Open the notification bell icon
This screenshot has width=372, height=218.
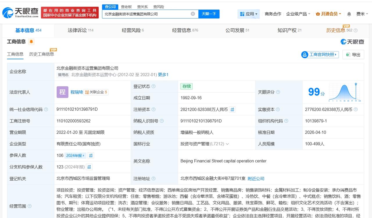pos(349,14)
